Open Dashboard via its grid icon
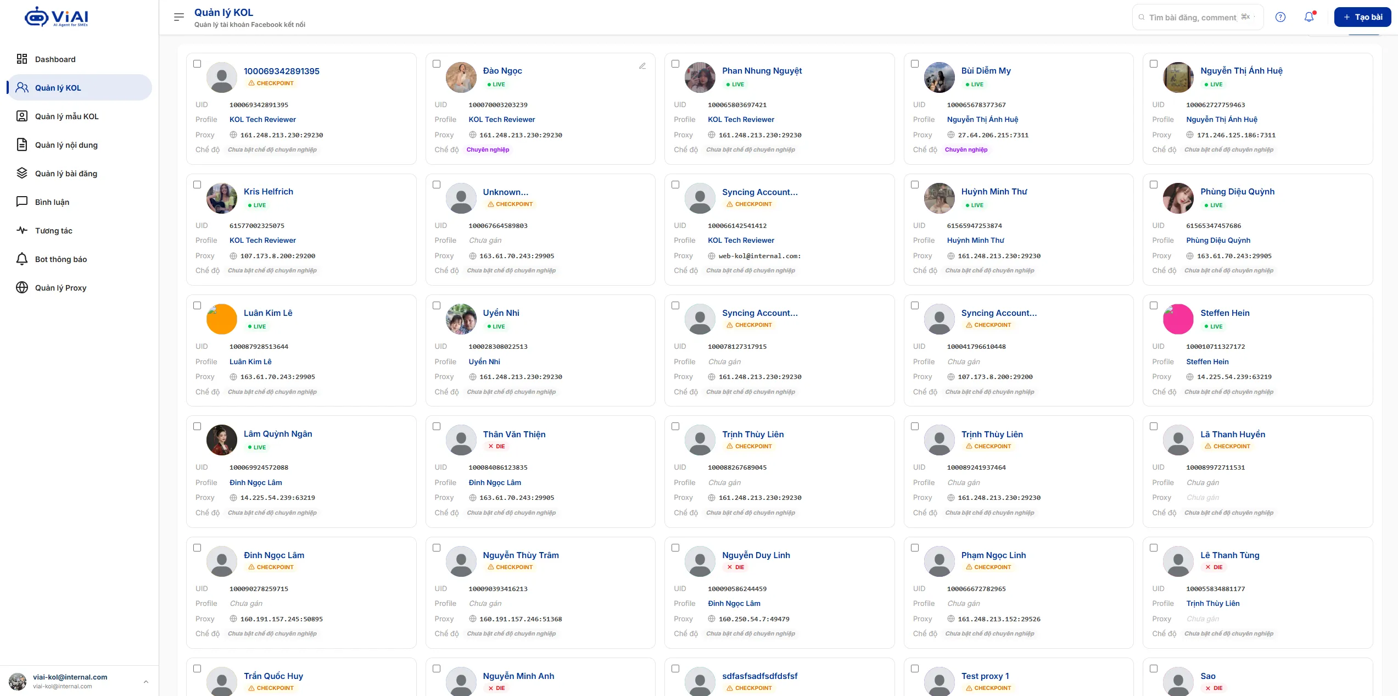Viewport: 1398px width, 696px height. coord(22,59)
